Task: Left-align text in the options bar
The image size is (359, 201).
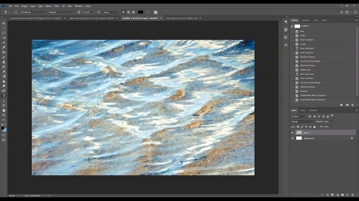Action: click(123, 12)
